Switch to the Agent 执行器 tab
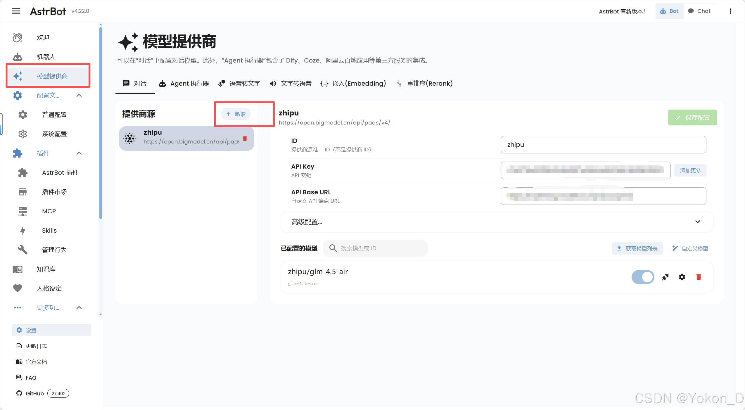Image resolution: width=745 pixels, height=410 pixels. 184,84
